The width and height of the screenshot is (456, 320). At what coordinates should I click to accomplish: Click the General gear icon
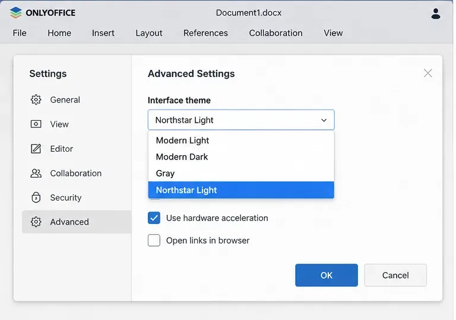tap(36, 100)
